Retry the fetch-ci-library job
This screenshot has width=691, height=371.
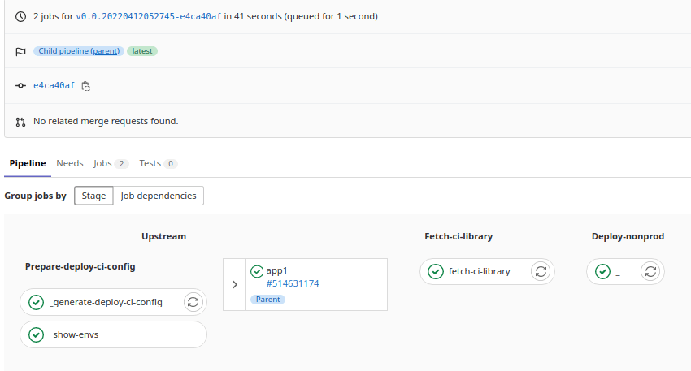tap(541, 271)
